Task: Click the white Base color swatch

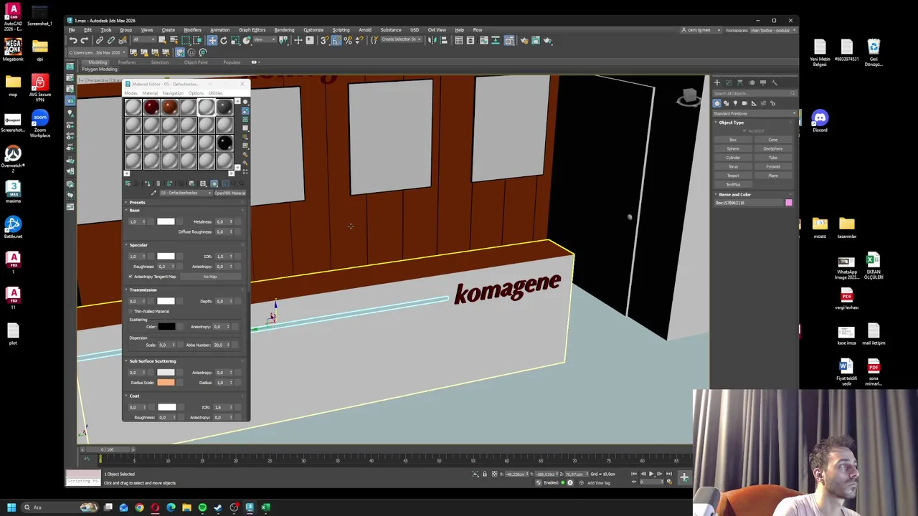Action: pos(166,222)
